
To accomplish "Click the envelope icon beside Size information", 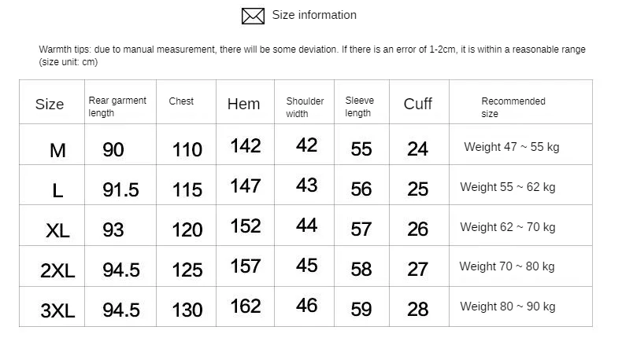I will point(253,17).
